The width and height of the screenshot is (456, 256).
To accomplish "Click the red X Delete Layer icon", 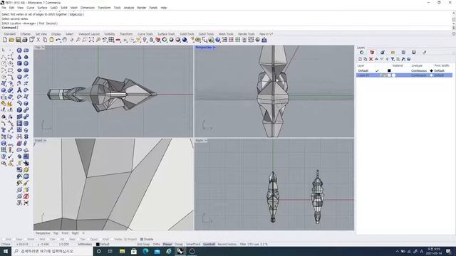I will (370, 59).
